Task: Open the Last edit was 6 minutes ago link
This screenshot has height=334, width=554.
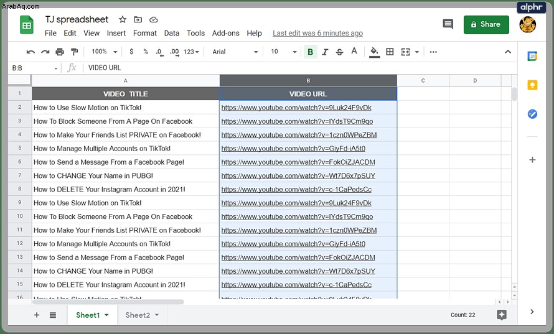Action: click(317, 33)
